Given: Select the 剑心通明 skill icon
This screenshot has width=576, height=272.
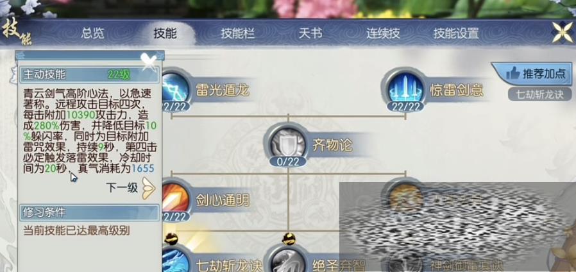Looking at the screenshot, I should tap(175, 200).
